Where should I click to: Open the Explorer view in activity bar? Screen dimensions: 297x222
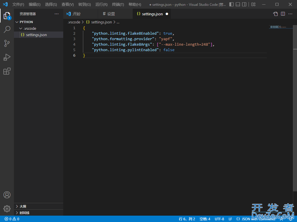(7, 16)
